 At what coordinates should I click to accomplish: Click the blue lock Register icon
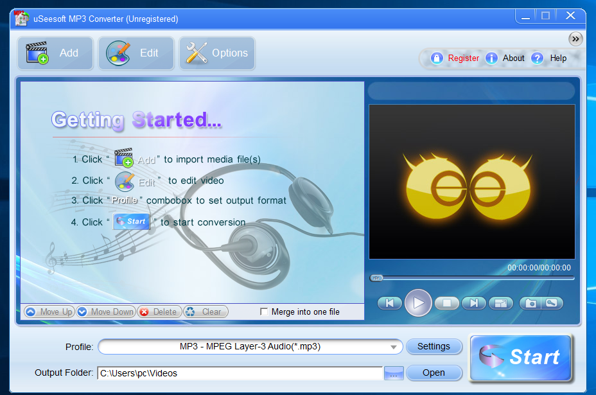(437, 58)
